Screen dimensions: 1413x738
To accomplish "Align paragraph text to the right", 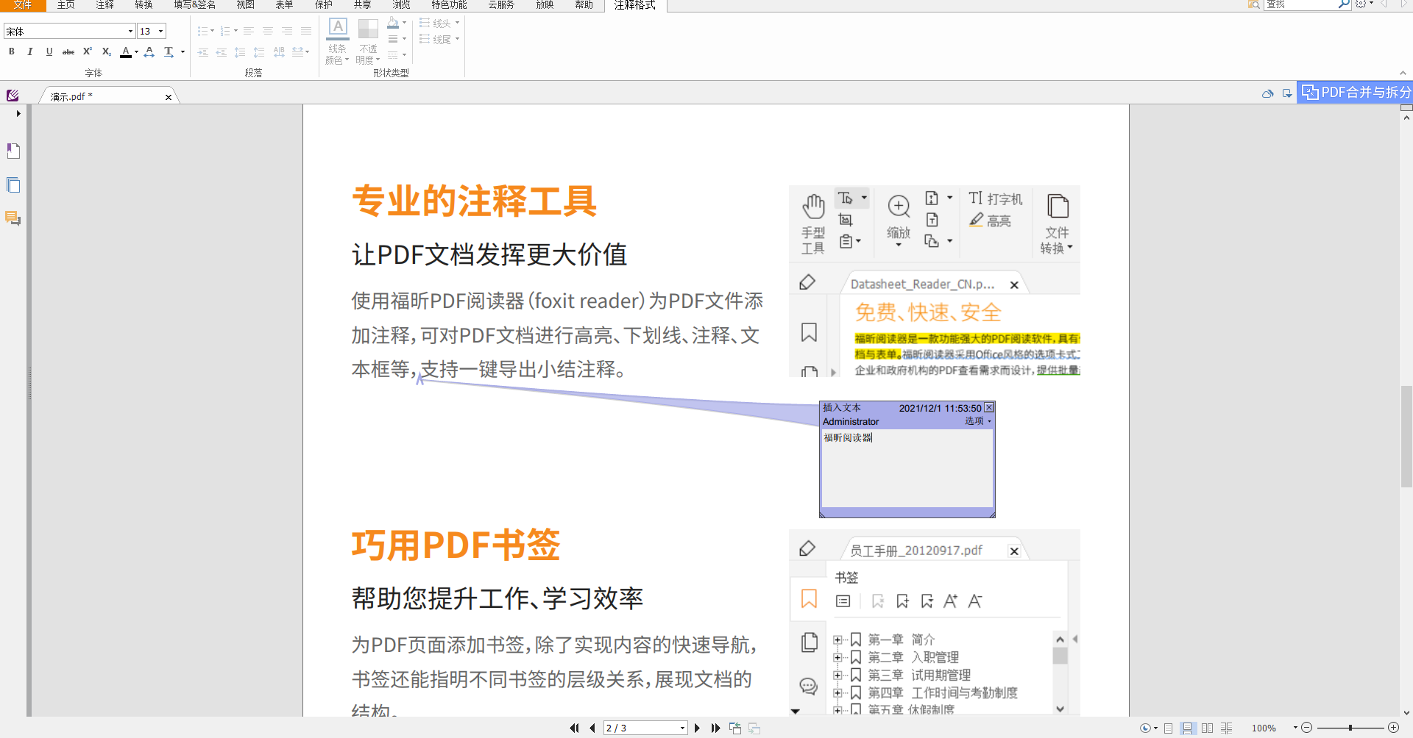I will pos(287,31).
